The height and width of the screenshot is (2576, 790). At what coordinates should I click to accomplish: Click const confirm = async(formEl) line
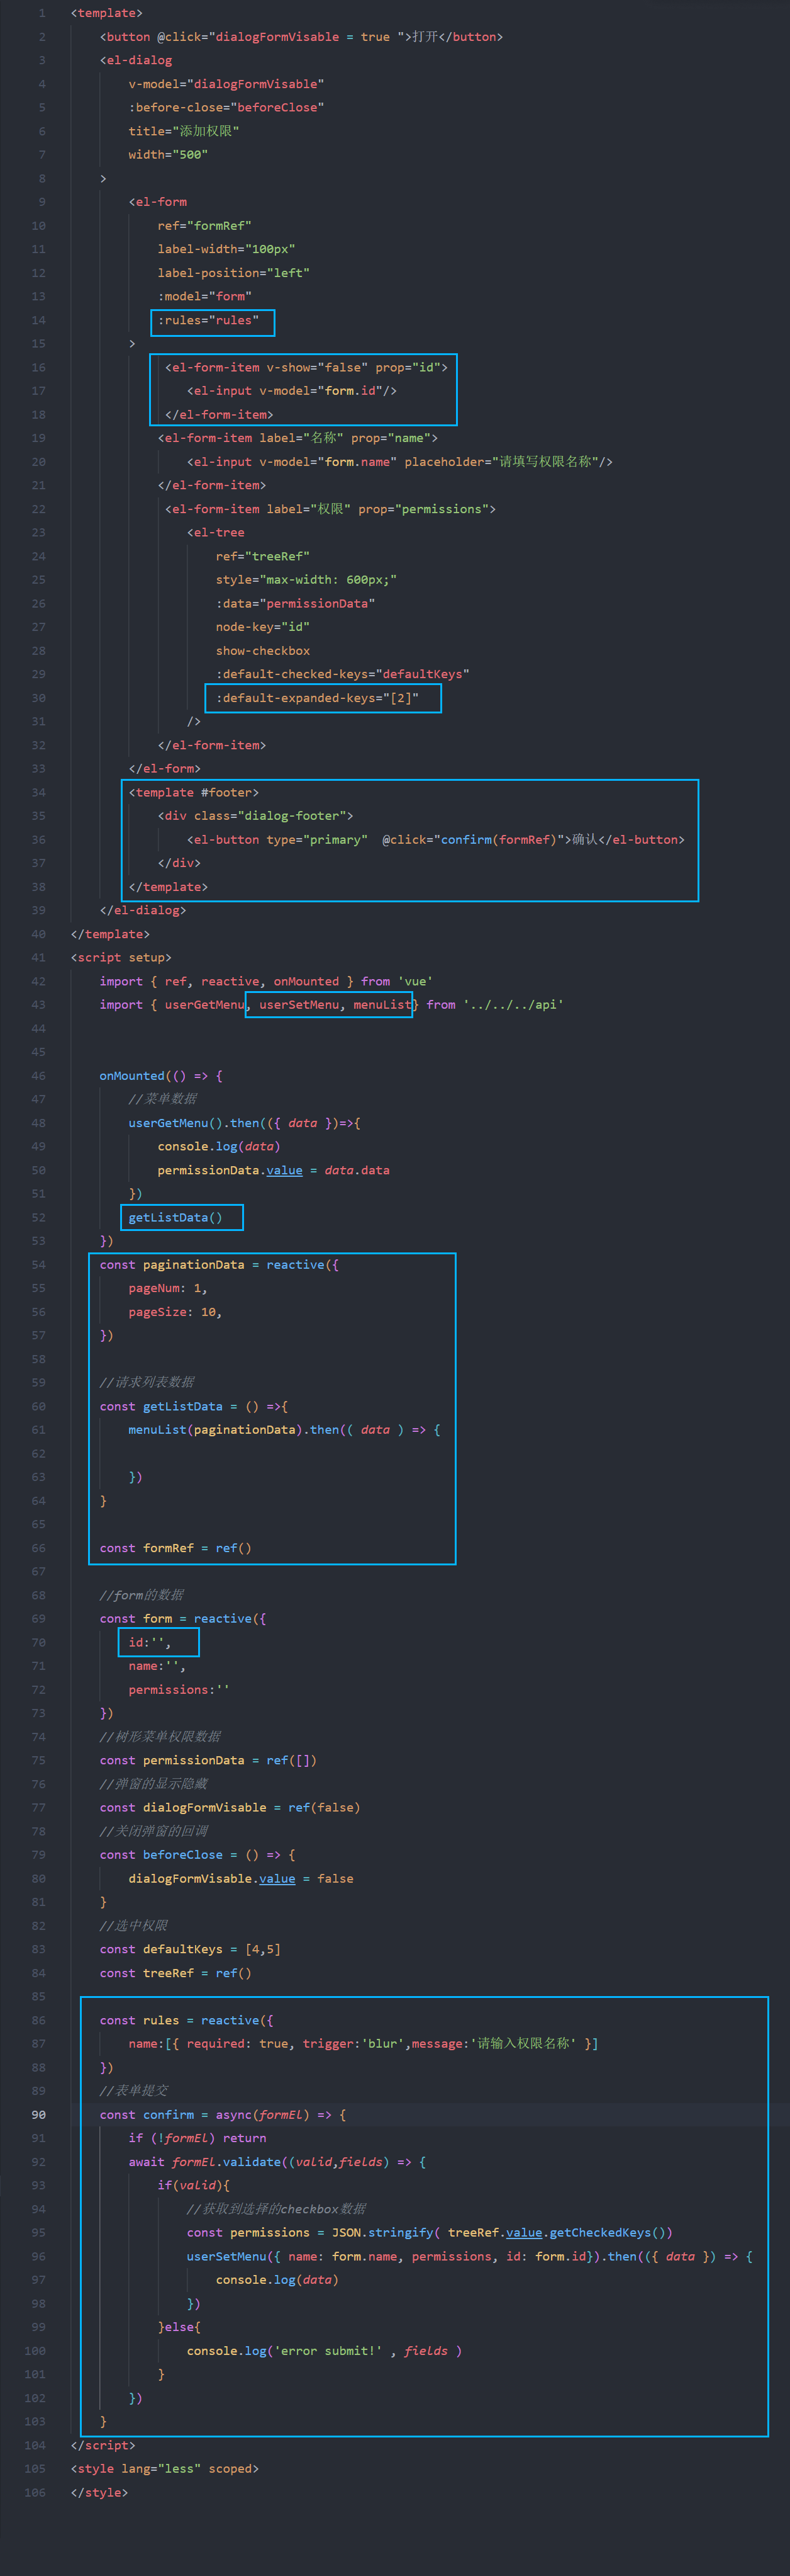click(223, 2115)
